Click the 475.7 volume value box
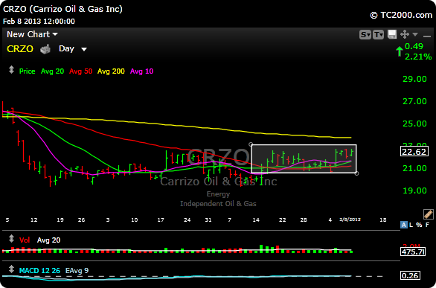Image resolution: width=436 pixels, height=288 pixels. point(413,252)
